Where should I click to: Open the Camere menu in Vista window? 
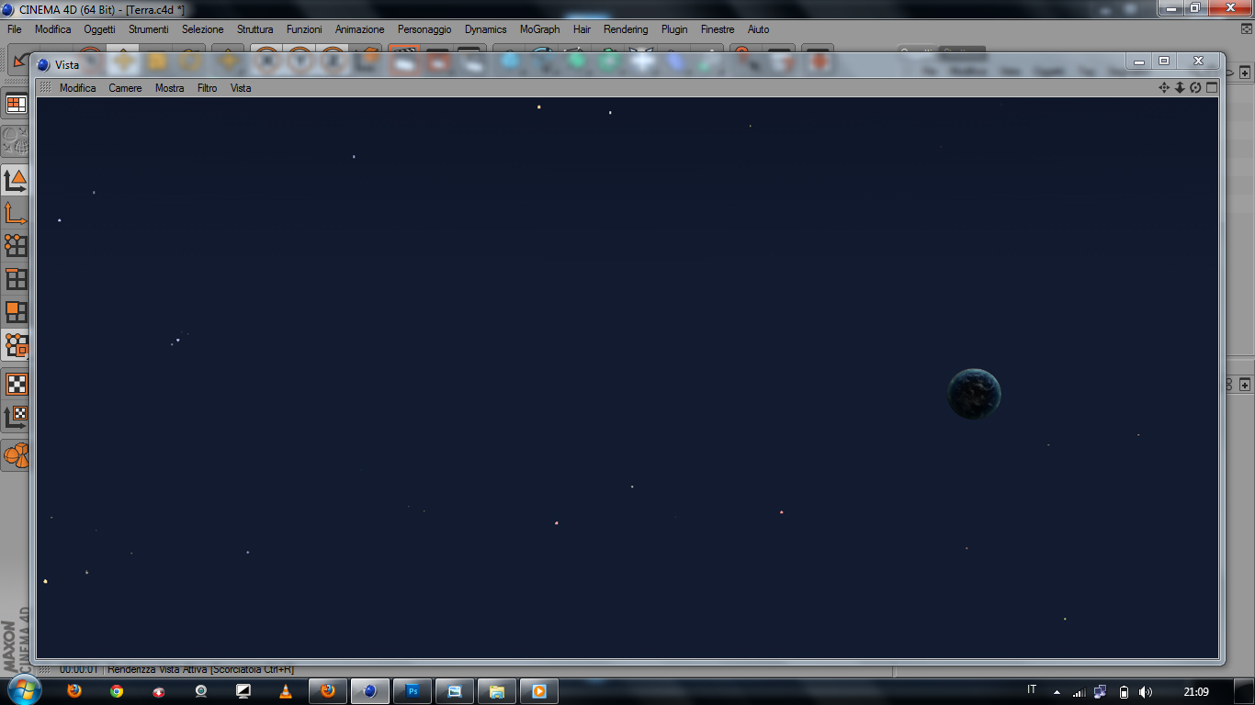point(126,88)
